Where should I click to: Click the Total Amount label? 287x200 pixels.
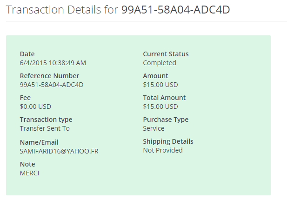coord(164,98)
